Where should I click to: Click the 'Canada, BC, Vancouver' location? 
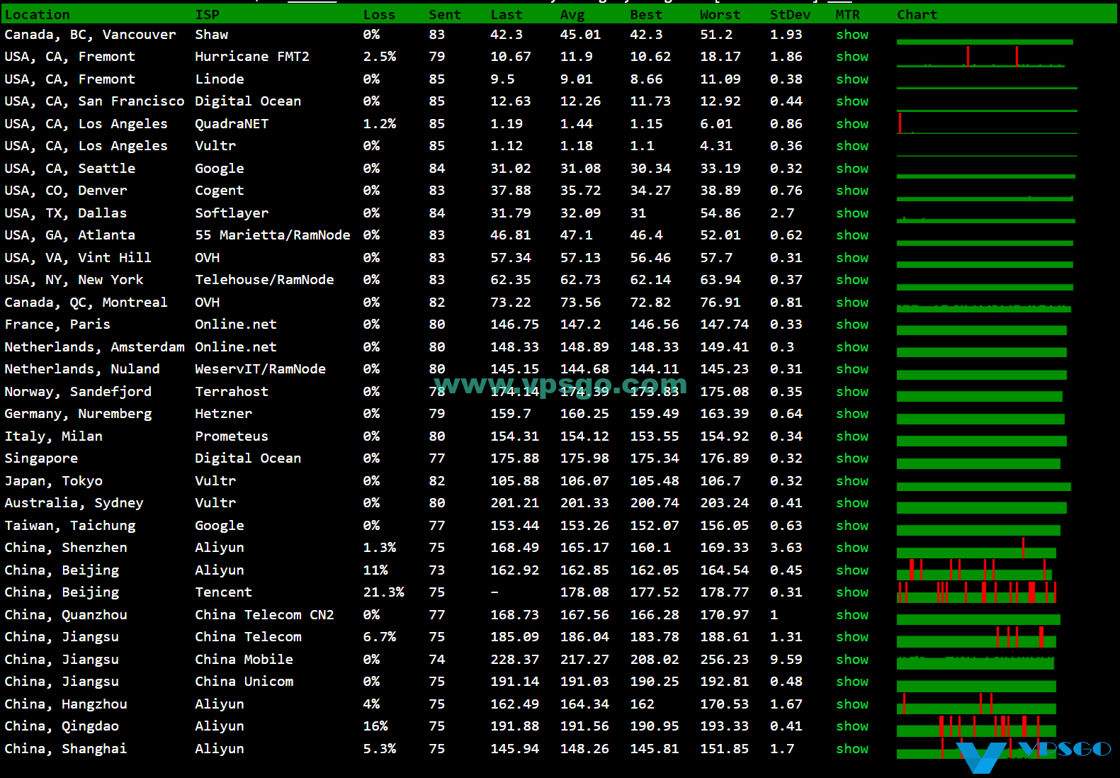coord(90,35)
